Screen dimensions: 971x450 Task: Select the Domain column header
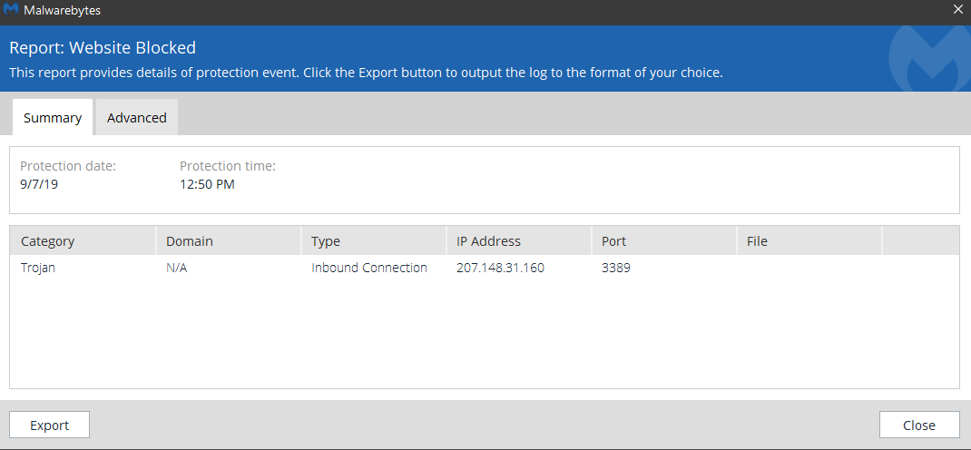tap(228, 240)
